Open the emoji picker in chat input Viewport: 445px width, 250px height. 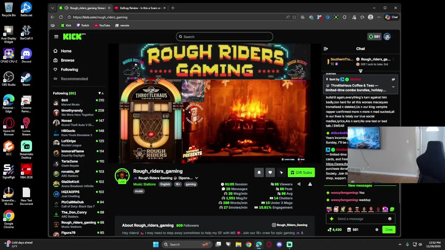pos(390,219)
